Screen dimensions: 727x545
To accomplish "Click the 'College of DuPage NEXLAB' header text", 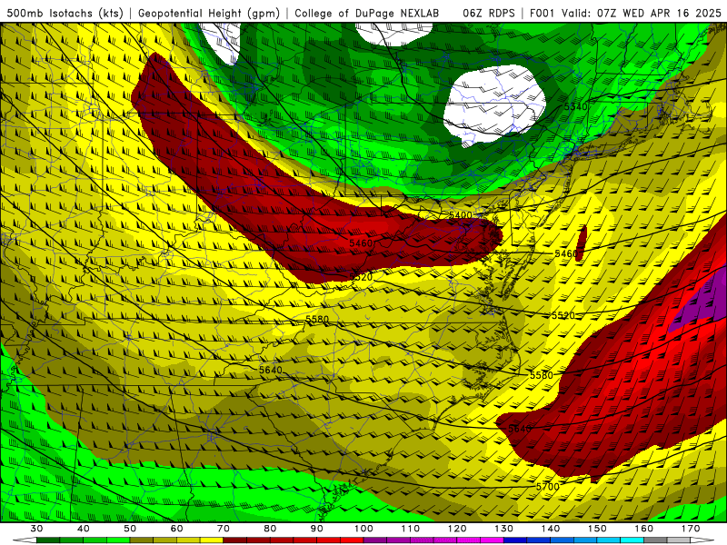I will coord(367,13).
